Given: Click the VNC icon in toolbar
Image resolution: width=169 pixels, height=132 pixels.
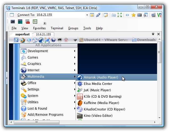Looking at the screenshot, I should [159, 15].
